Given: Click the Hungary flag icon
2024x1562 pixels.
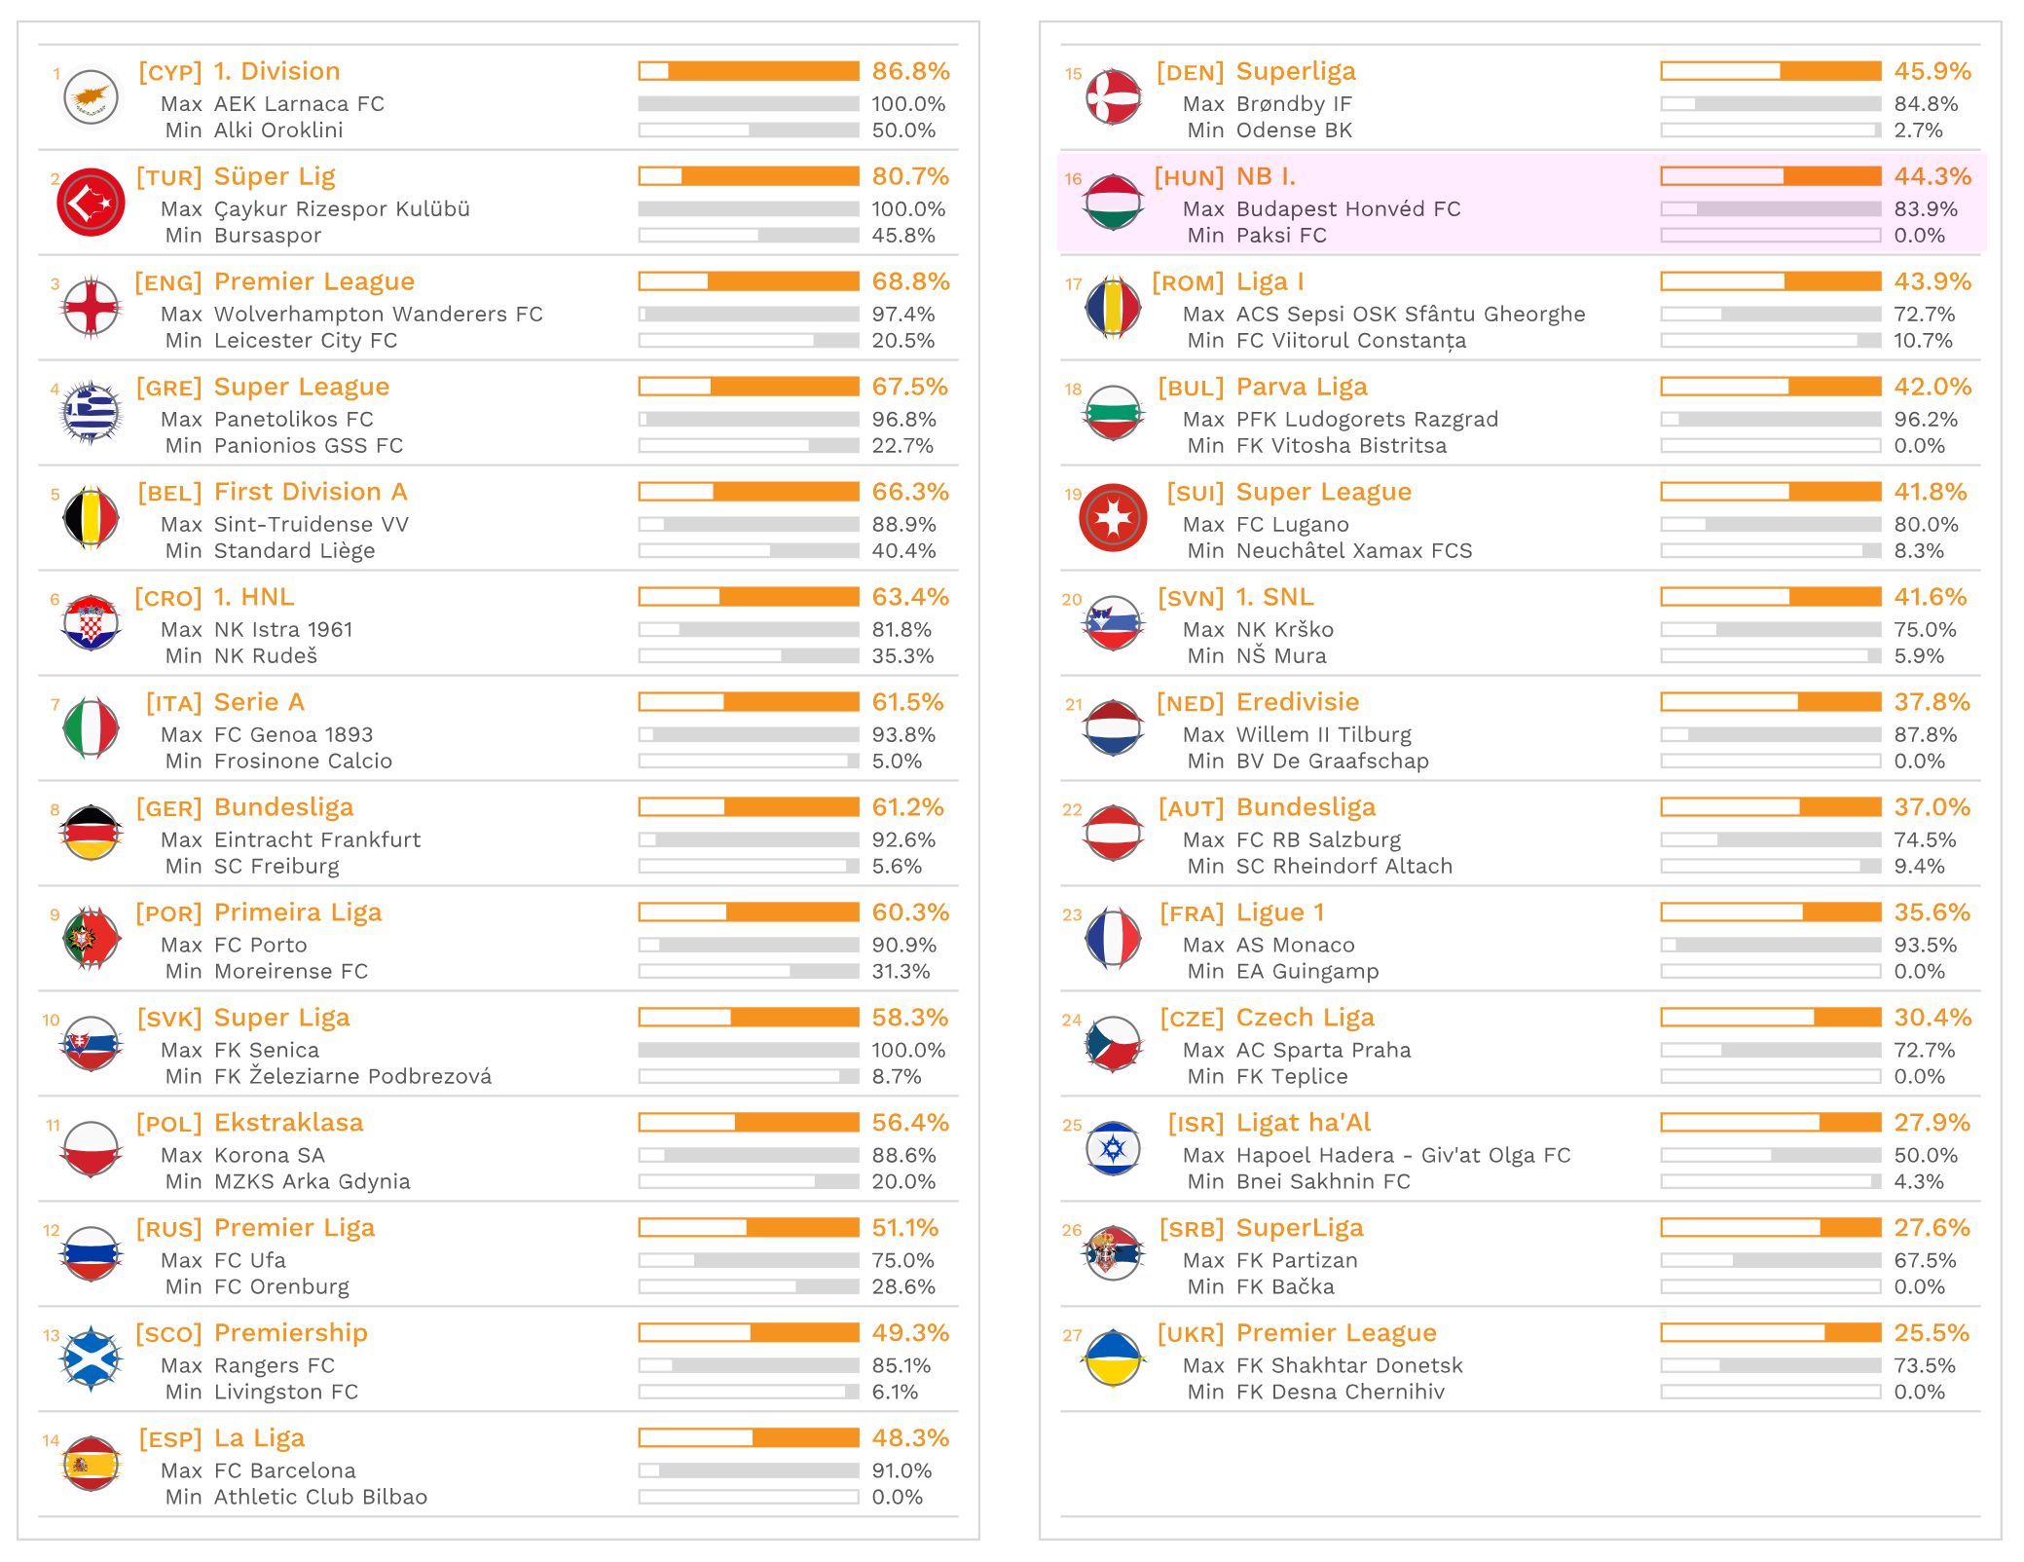Looking at the screenshot, I should (x=1113, y=203).
